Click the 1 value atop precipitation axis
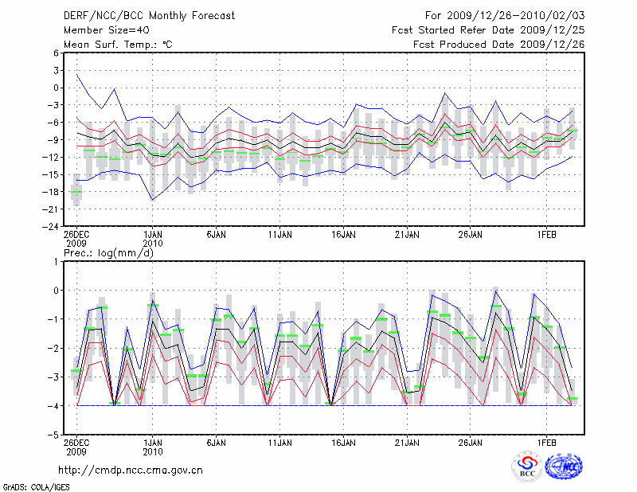 pyautogui.click(x=56, y=261)
